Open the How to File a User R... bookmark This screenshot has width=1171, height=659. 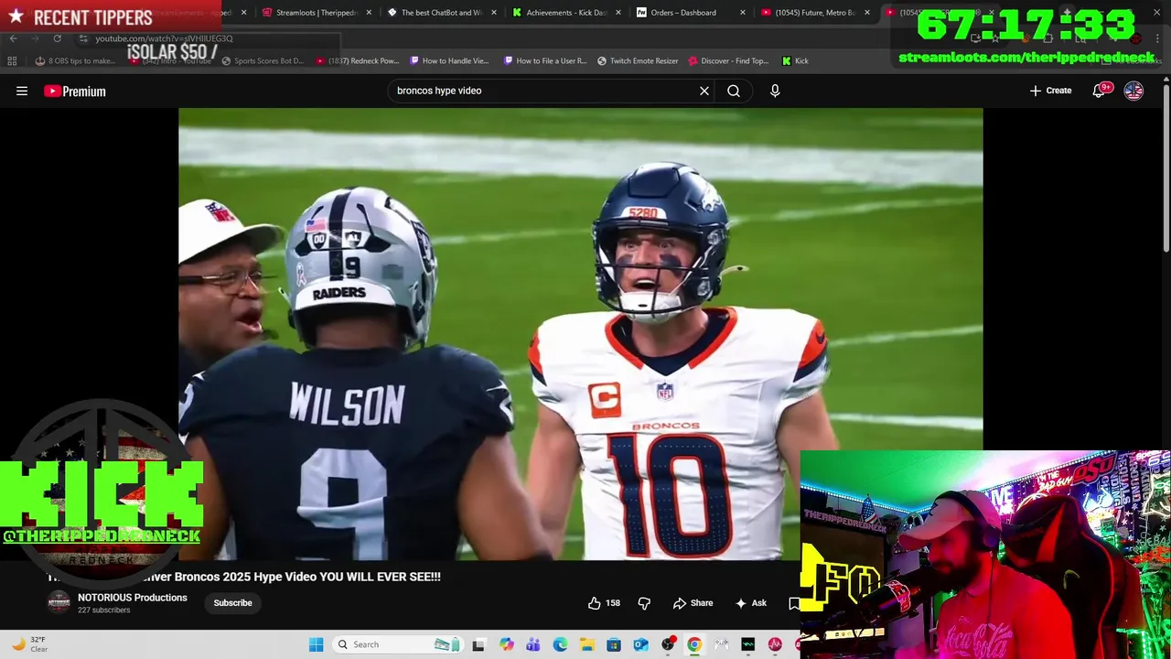pos(545,60)
